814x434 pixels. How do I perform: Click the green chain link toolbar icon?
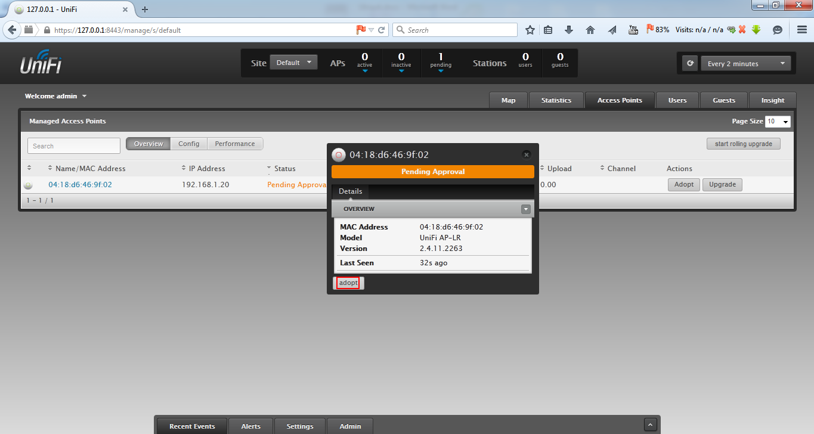pyautogui.click(x=731, y=30)
